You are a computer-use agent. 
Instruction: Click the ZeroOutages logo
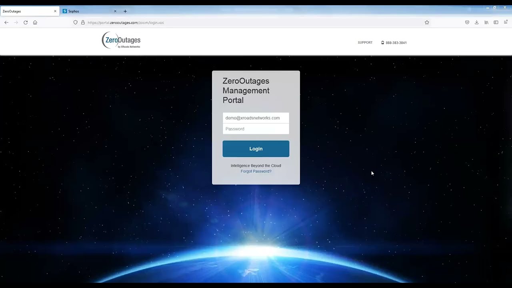121,41
